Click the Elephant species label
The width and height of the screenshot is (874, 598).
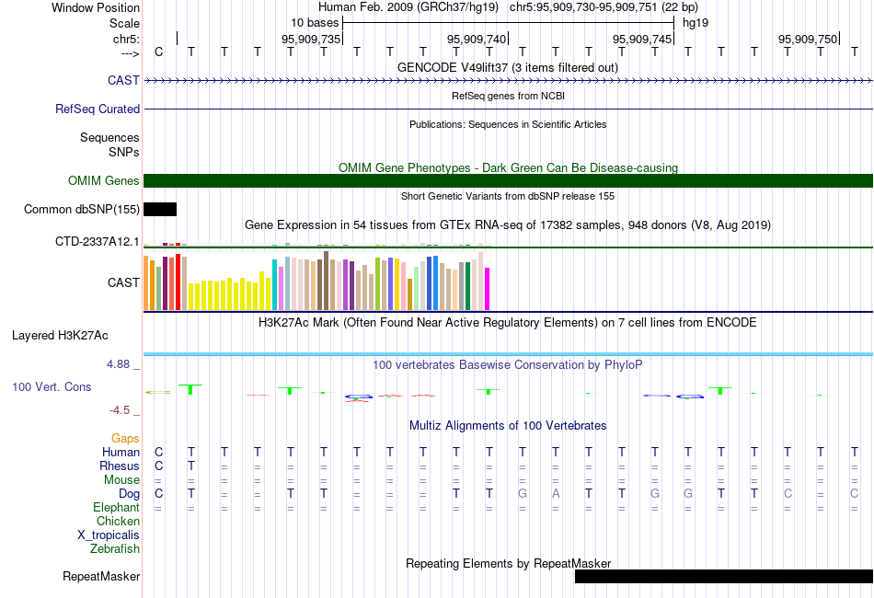click(116, 507)
